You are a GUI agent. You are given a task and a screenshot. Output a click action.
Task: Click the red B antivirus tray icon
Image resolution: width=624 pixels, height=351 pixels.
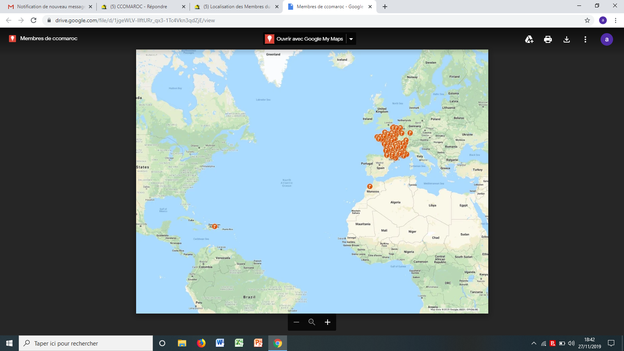[x=553, y=343]
